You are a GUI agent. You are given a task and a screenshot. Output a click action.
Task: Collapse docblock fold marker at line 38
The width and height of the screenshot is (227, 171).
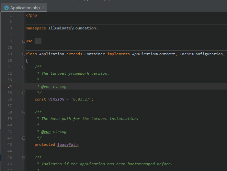24,112
